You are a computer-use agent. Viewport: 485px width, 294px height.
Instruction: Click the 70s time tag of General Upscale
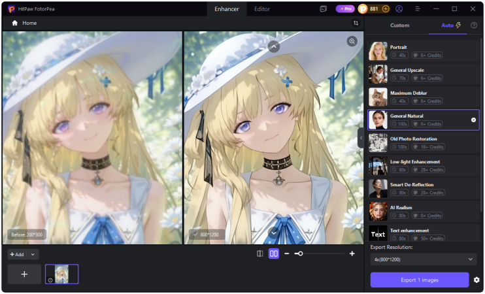coord(399,78)
